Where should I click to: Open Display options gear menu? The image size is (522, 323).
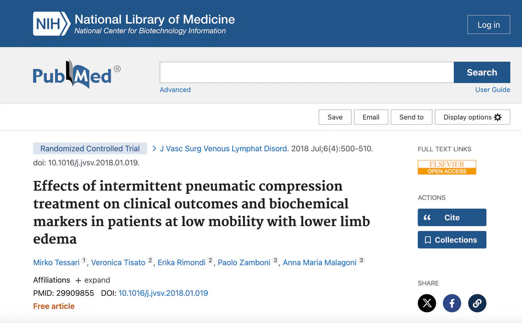tap(472, 117)
